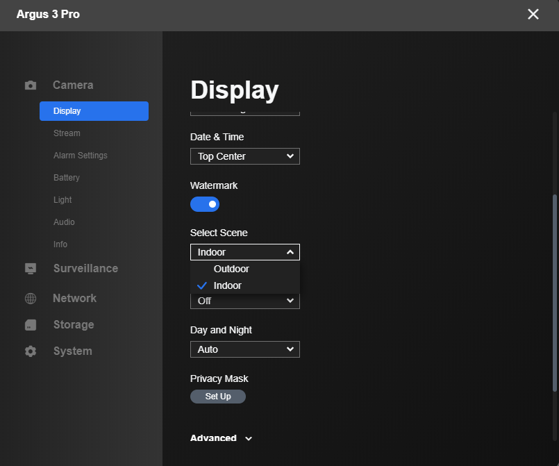Choose the Indoor scene option
The width and height of the screenshot is (559, 466).
tap(245, 285)
